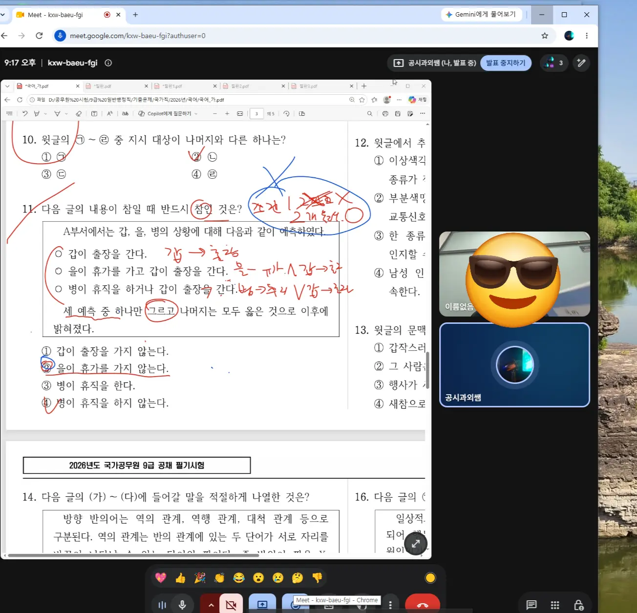Send the laughing face reaction
This screenshot has height=613, width=637.
pyautogui.click(x=239, y=578)
